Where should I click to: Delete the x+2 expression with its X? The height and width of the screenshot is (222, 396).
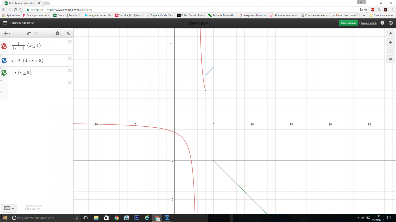coord(70,58)
